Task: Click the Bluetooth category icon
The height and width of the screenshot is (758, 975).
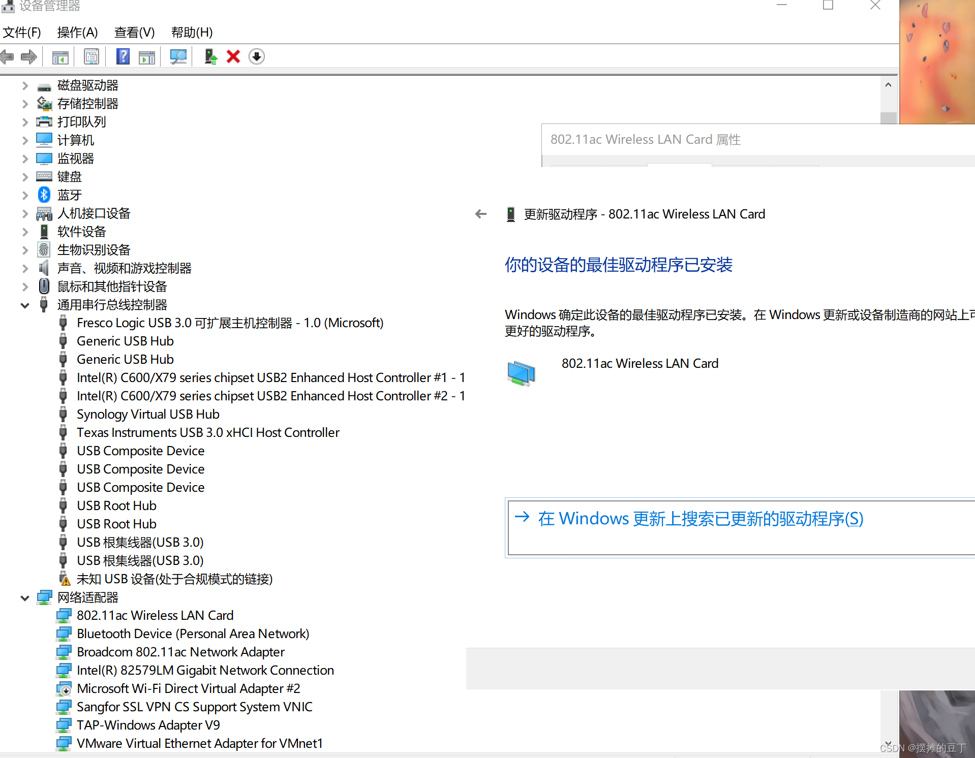Action: point(44,195)
